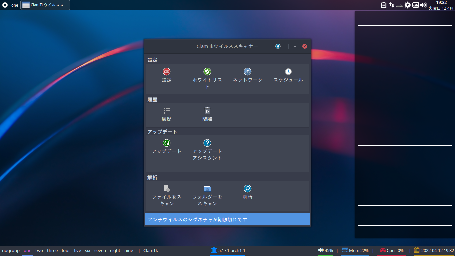Switch to workspace four
Screen dimensions: 455x256
[66, 251]
